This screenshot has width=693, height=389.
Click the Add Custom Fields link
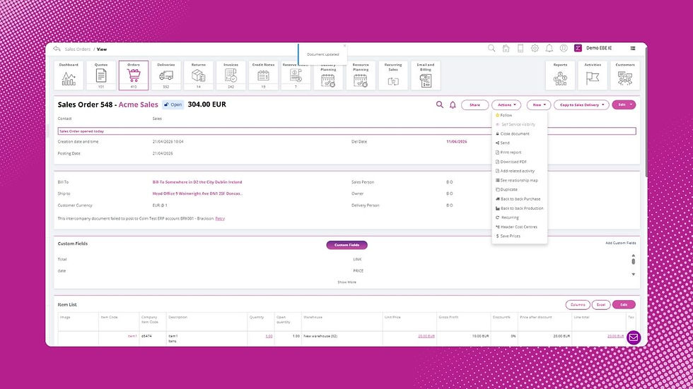(621, 243)
